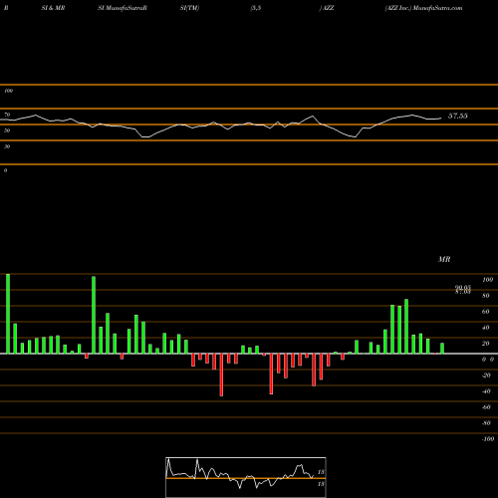Click the MR axis -80 label
The height and width of the screenshot is (498, 498).
486,423
